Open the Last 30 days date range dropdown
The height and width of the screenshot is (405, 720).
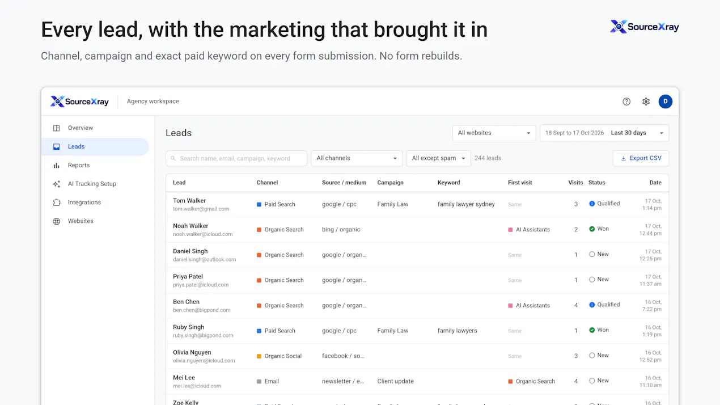point(604,133)
